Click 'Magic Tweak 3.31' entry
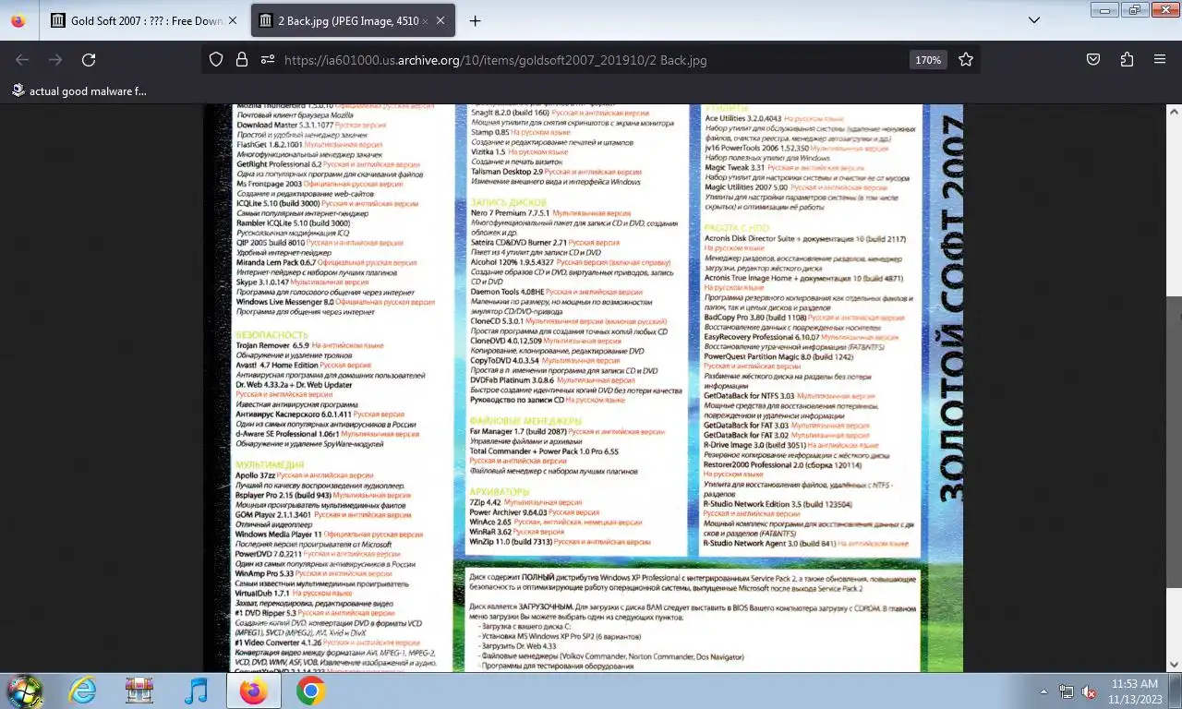1182x709 pixels. [x=734, y=168]
